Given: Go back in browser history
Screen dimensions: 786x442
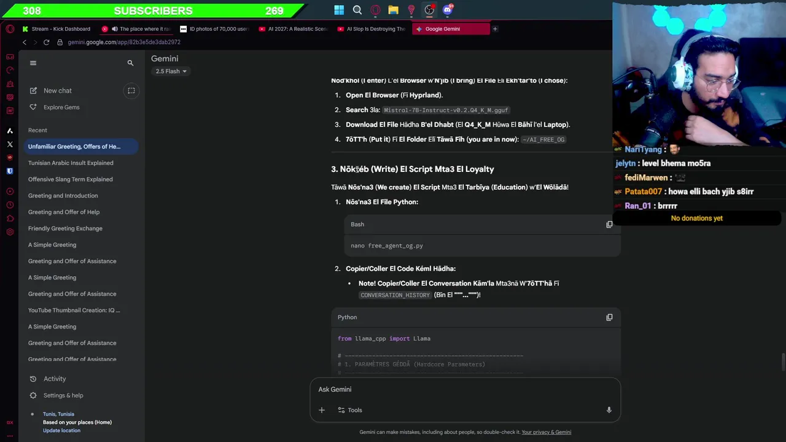Looking at the screenshot, I should 25,42.
